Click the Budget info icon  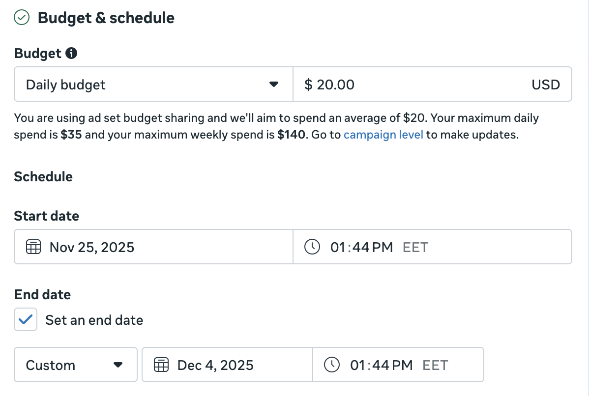coord(71,54)
